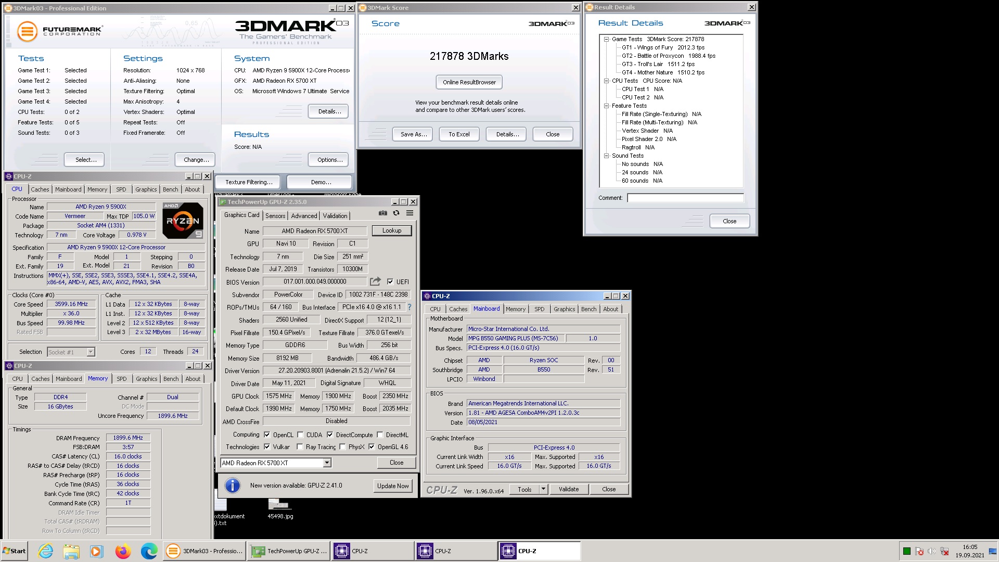The image size is (999, 562).
Task: Click the Show Desktop icon in the tray
Action: click(x=993, y=551)
